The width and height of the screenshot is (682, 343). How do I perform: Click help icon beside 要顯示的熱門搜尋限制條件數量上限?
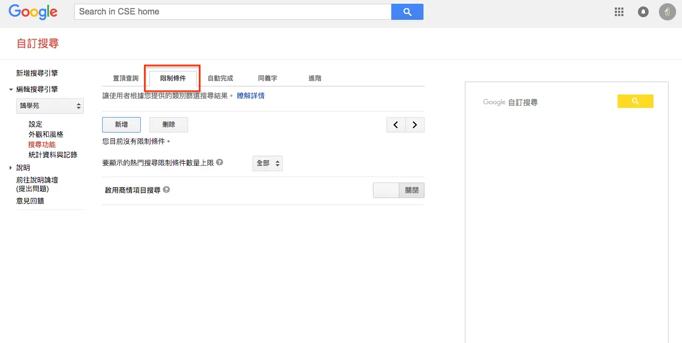click(220, 162)
